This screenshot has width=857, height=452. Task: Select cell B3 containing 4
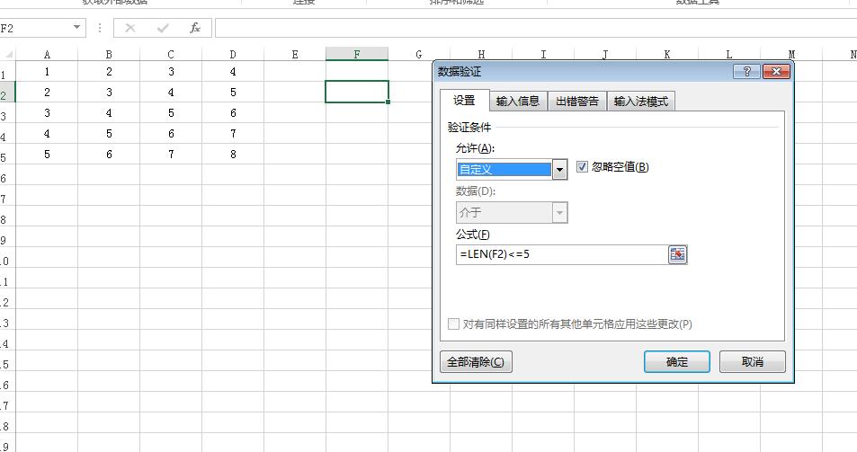tap(109, 113)
